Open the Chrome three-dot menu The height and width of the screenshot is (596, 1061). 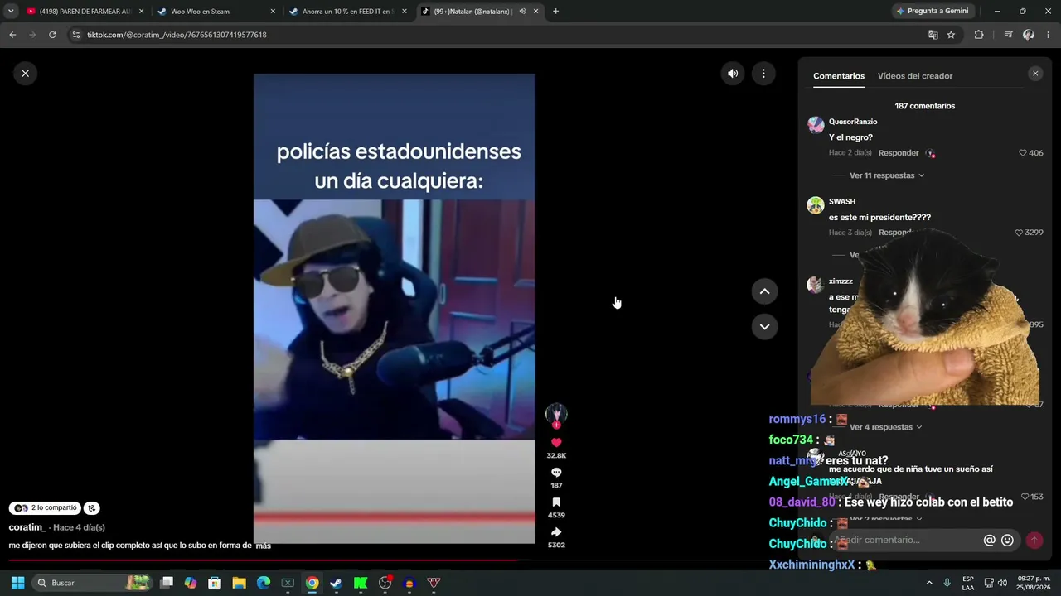pyautogui.click(x=1049, y=35)
